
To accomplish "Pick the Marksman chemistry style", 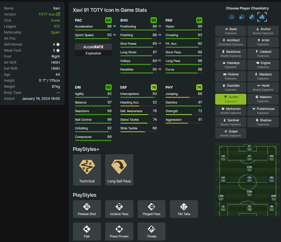I will point(231,111).
